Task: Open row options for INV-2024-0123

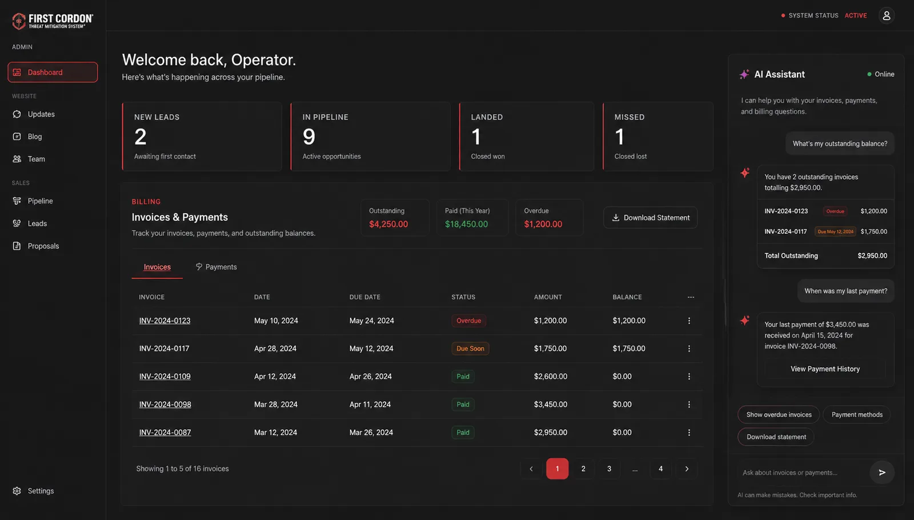Action: 689,321
